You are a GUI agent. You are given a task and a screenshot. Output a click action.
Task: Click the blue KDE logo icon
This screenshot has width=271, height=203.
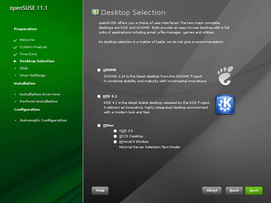(225, 105)
